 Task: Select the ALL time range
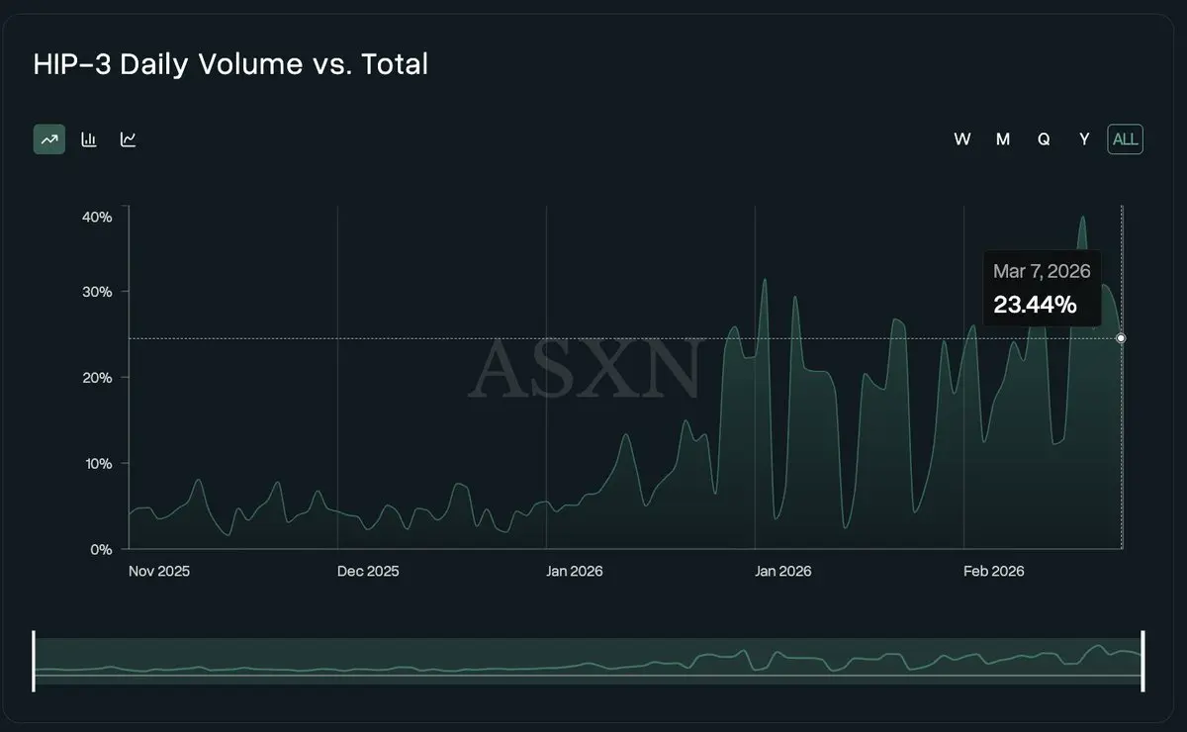[1126, 139]
